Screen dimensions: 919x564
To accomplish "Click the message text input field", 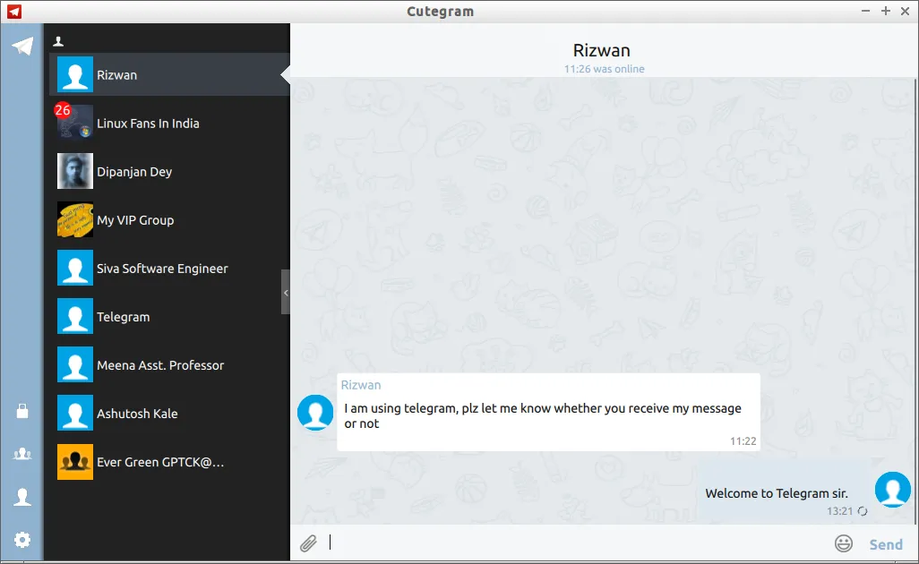I will click(573, 543).
